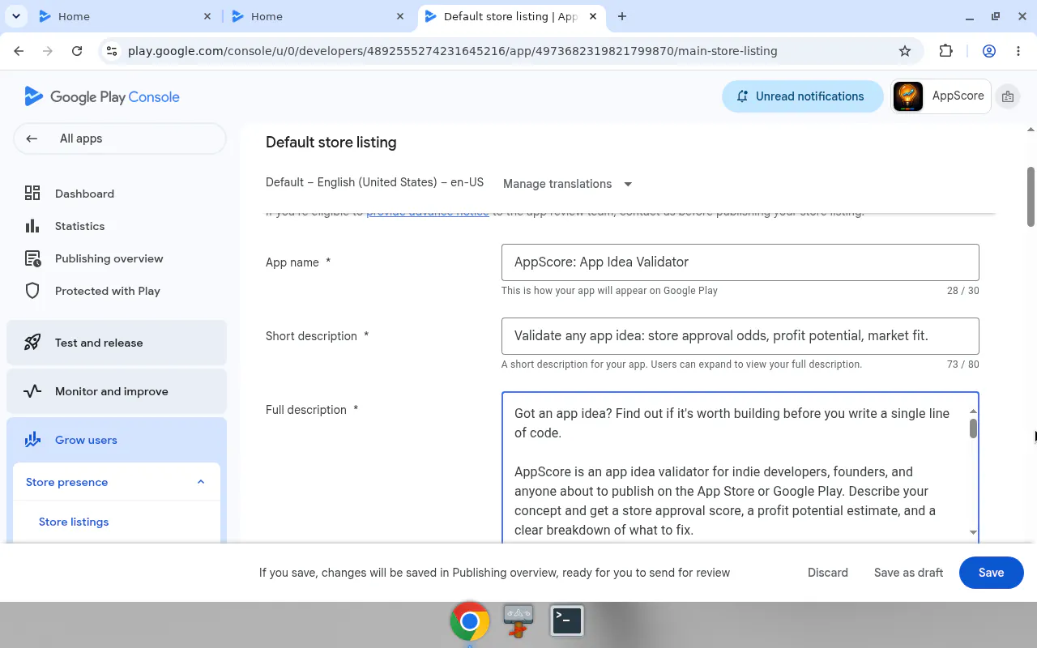The image size is (1037, 648).
Task: Open the Chrome three-dot menu
Action: click(1018, 51)
